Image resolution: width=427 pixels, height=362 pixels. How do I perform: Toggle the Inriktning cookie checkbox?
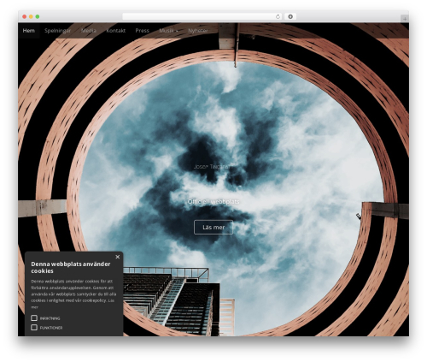pos(34,317)
